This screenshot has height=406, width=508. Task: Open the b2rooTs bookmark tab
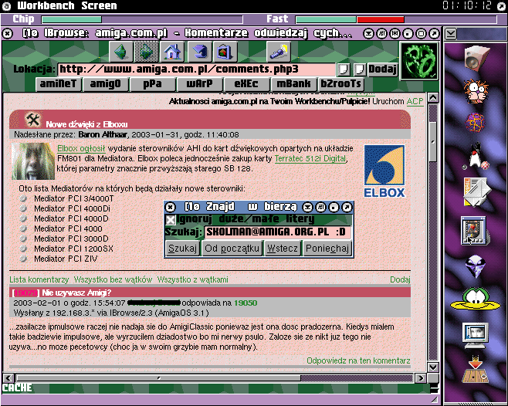340,84
